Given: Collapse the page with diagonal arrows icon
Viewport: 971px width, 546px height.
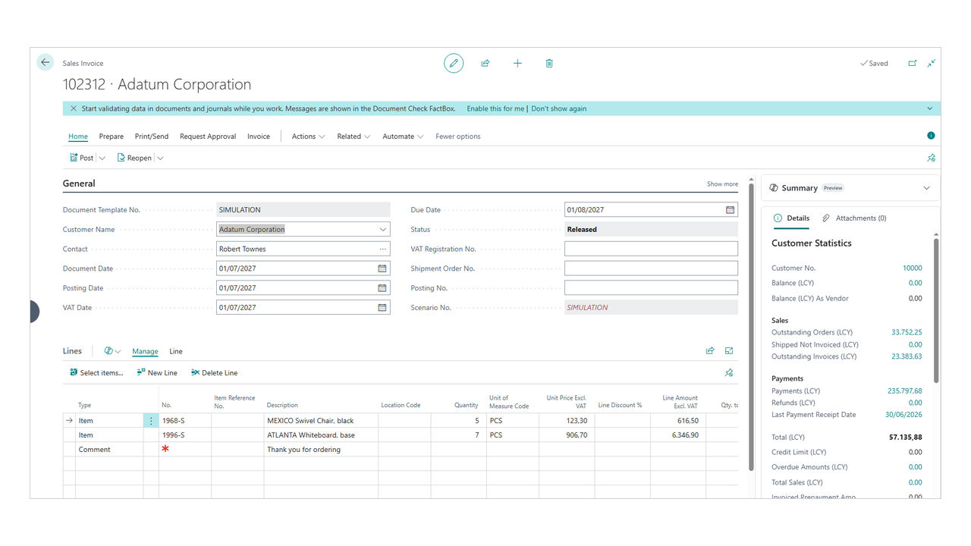Looking at the screenshot, I should point(932,63).
